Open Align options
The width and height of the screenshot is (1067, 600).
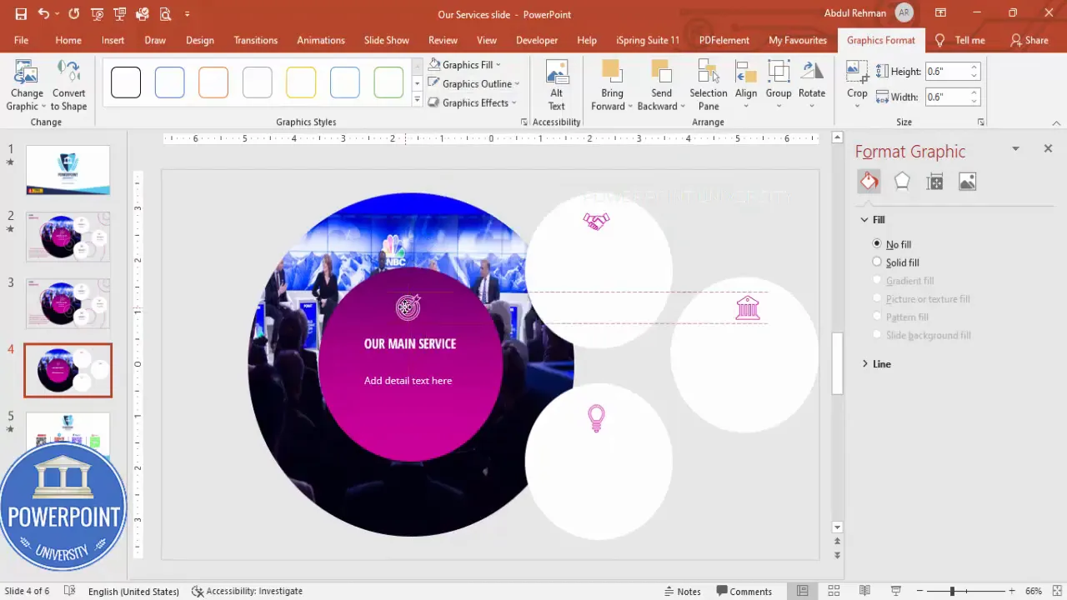pyautogui.click(x=746, y=85)
